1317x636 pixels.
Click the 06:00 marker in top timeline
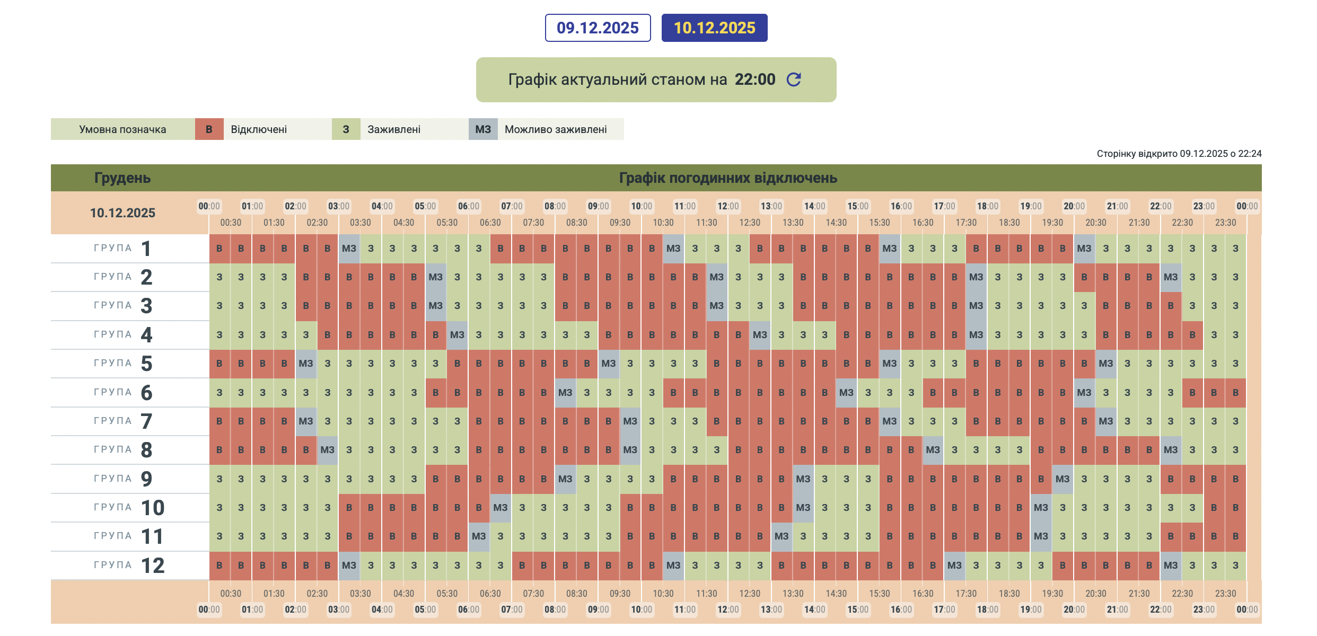point(468,206)
